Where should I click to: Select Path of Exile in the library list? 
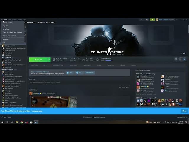tap(9, 53)
